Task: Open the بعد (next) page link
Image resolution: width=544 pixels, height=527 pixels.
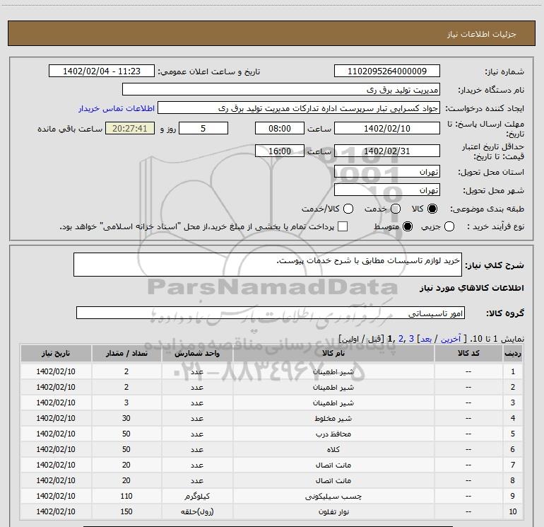Action: click(x=426, y=339)
